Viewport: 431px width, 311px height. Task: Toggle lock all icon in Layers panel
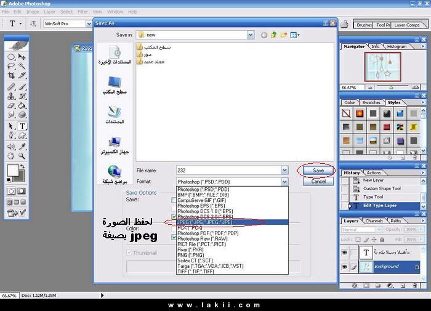tap(382, 240)
